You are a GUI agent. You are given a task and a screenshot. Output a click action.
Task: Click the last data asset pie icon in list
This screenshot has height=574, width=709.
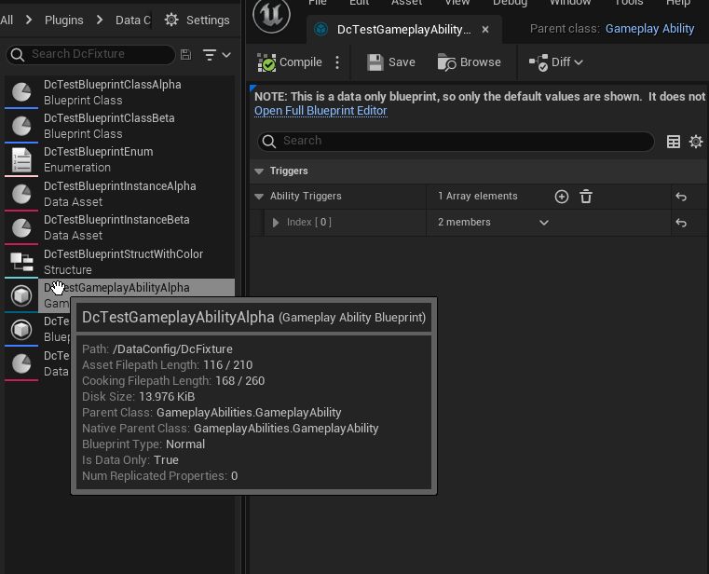click(21, 363)
